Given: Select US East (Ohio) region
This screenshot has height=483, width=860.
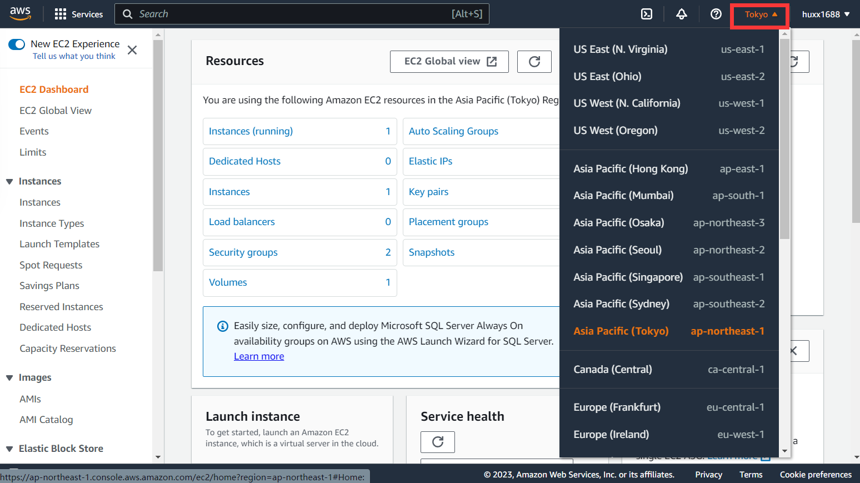Looking at the screenshot, I should [x=669, y=77].
